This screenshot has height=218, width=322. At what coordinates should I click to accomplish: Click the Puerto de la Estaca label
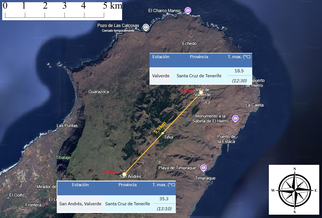coord(226,139)
